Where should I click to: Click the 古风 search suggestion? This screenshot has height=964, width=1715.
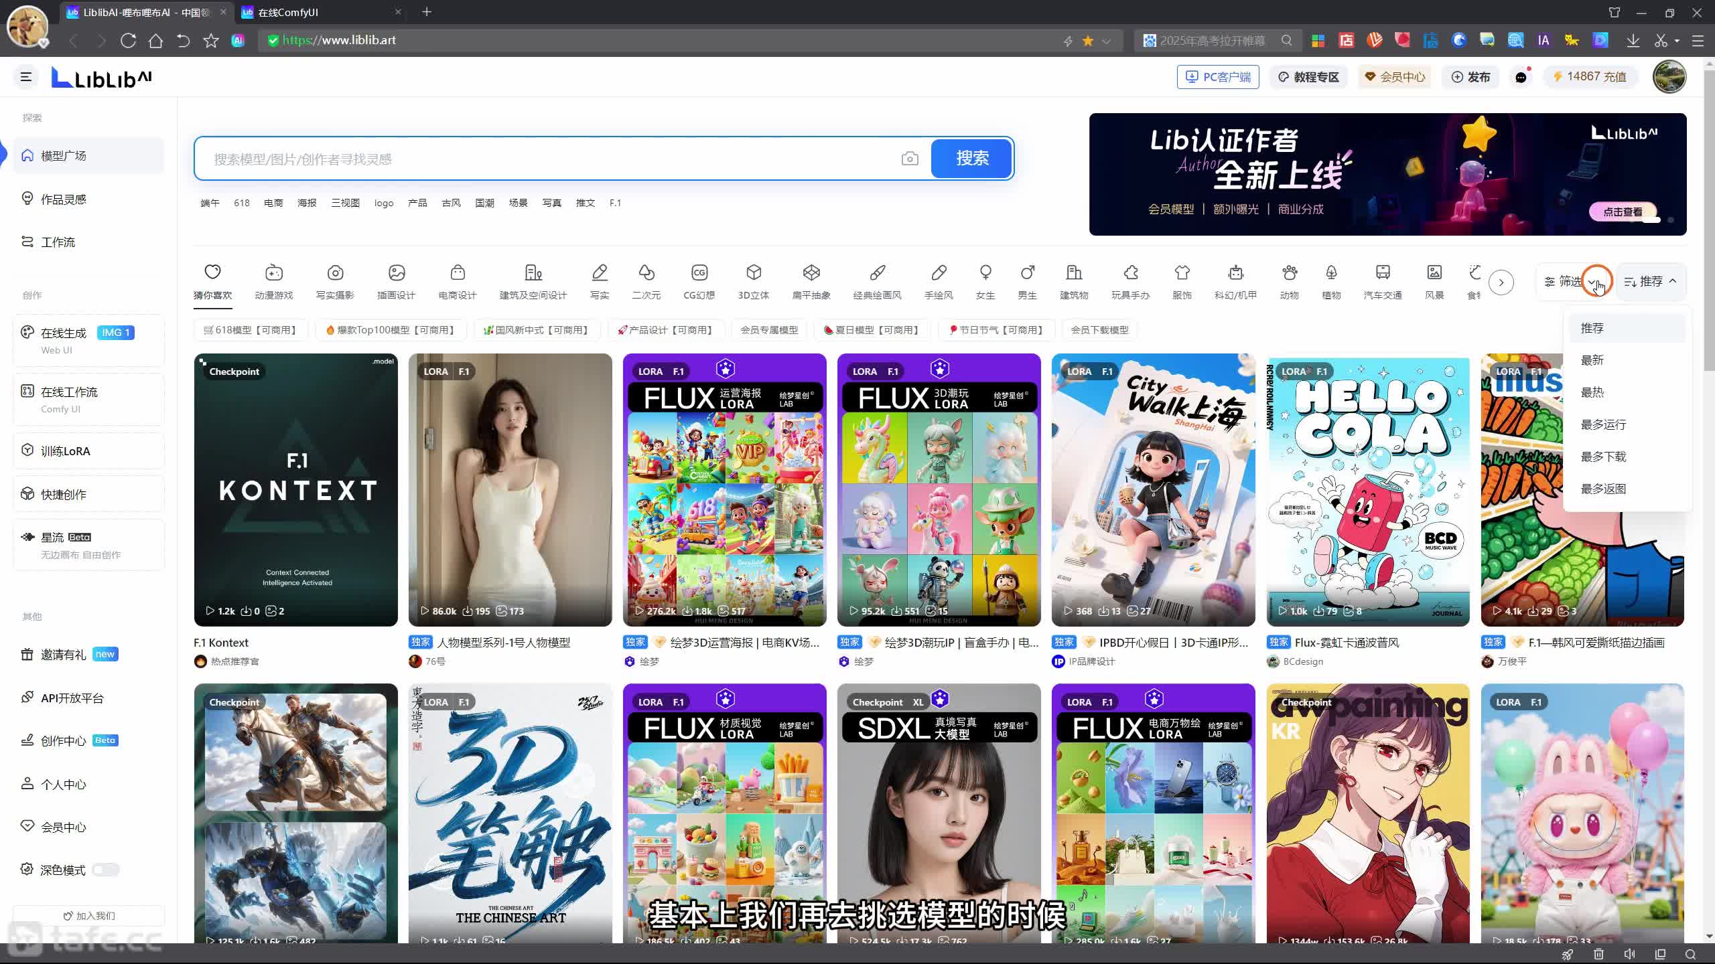pos(451,203)
